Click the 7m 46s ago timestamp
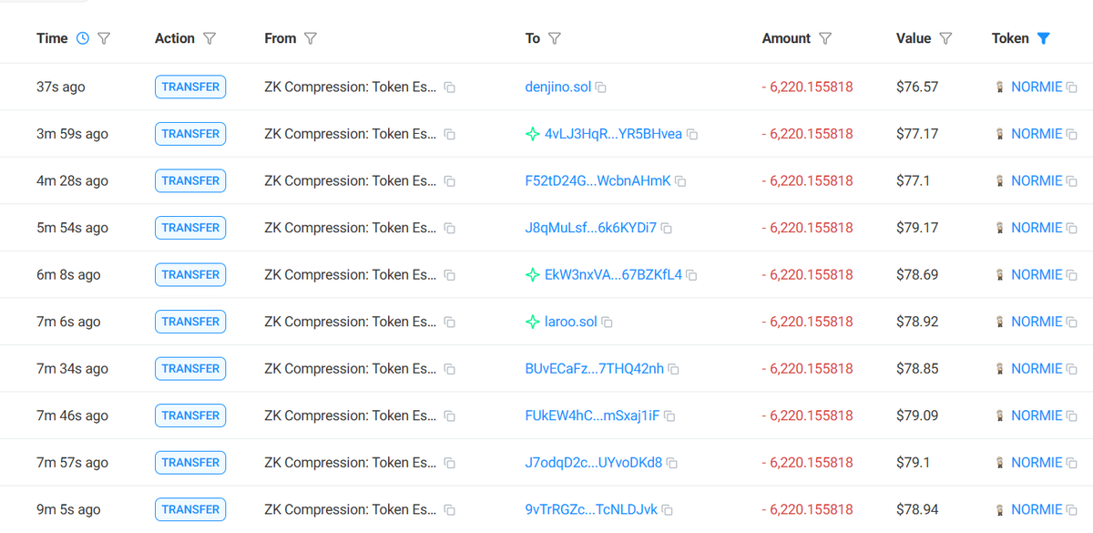The height and width of the screenshot is (533, 1093). point(72,415)
